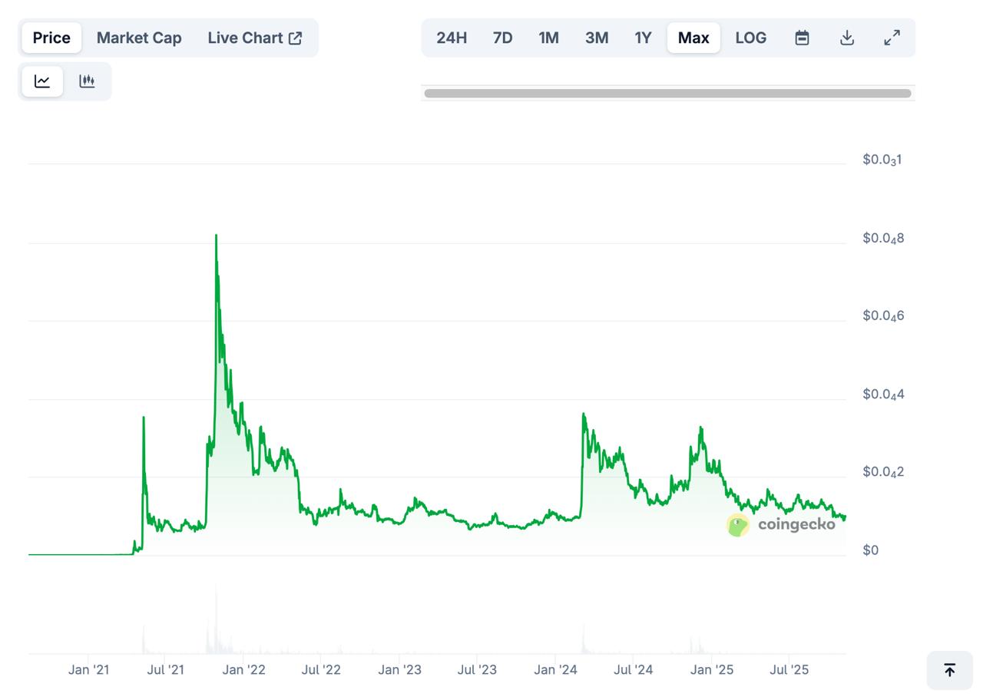Click the horizontal chart range scrollbar

[667, 94]
